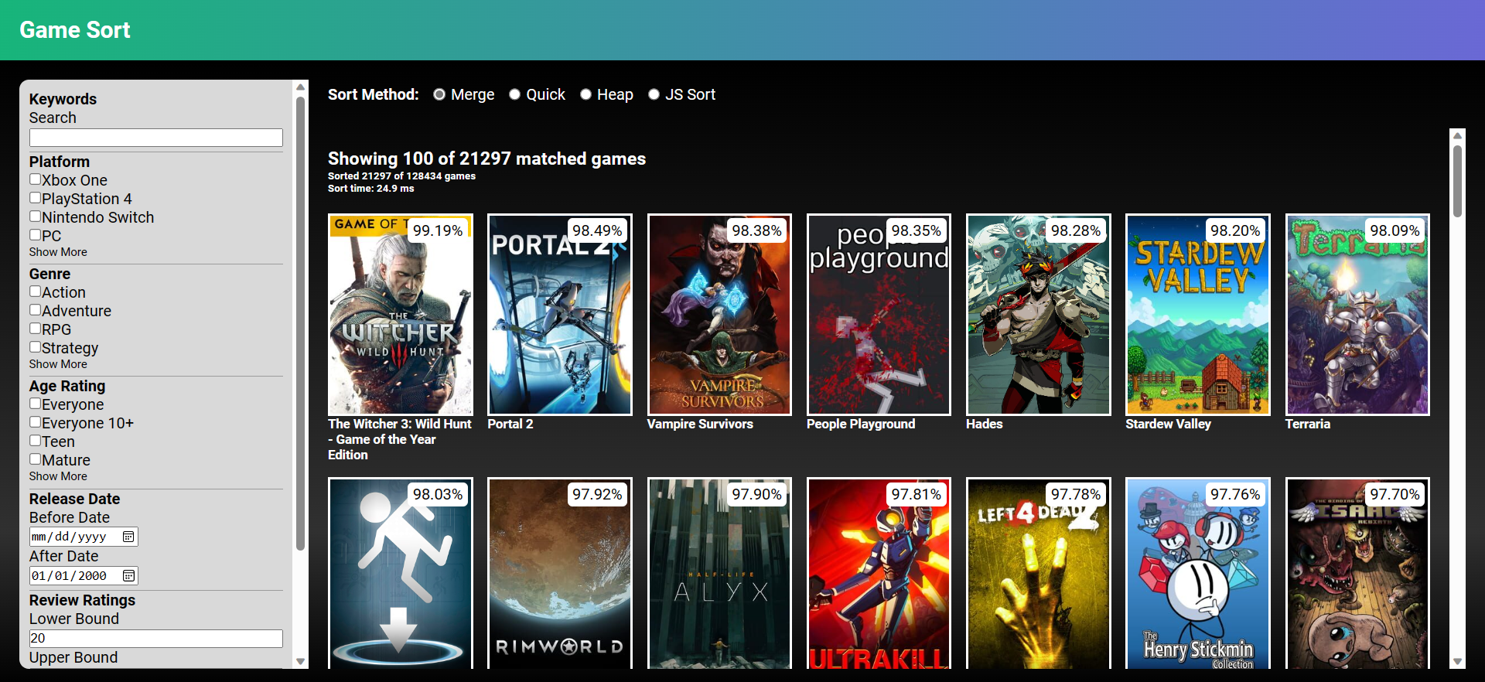This screenshot has height=682, width=1485.
Task: Click the Keywords search input field
Action: 156,138
